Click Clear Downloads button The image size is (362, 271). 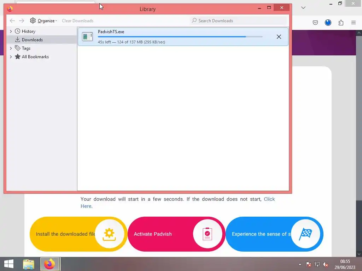click(x=77, y=21)
